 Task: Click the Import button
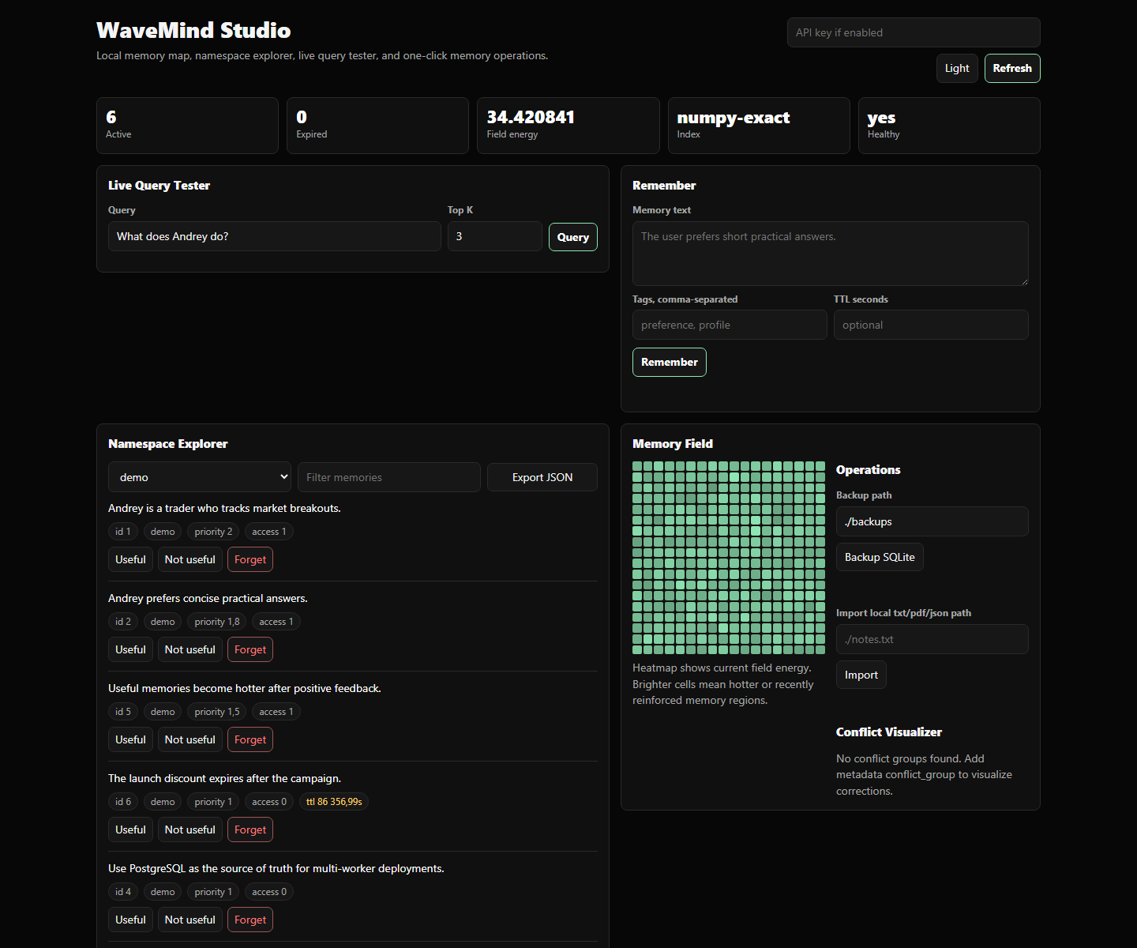pos(861,675)
